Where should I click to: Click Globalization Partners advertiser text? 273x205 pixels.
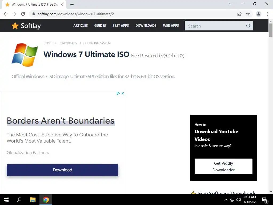point(28,152)
